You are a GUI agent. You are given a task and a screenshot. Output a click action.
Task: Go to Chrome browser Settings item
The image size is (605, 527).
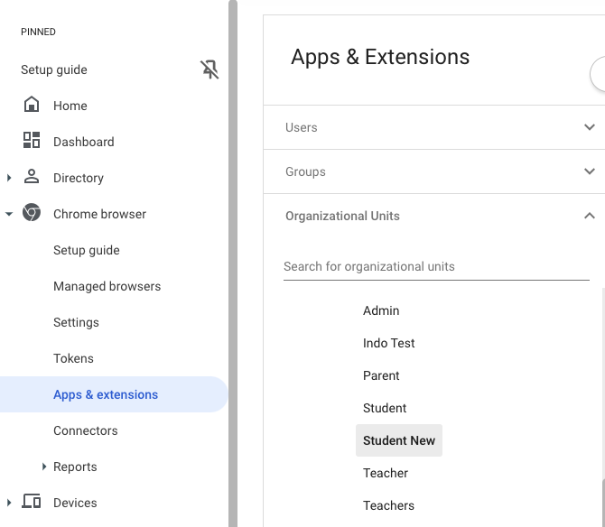pos(76,322)
